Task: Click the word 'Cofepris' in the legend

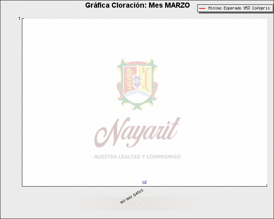Action: 261,8
